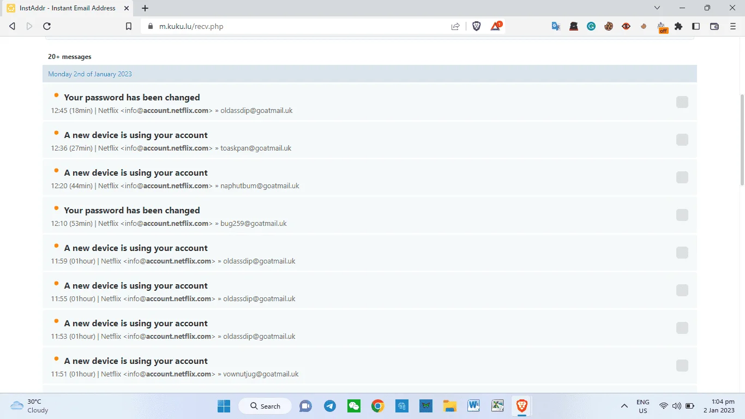Click the address bar URL m.kuku.lu/recv.php
The width and height of the screenshot is (745, 419).
pos(191,26)
